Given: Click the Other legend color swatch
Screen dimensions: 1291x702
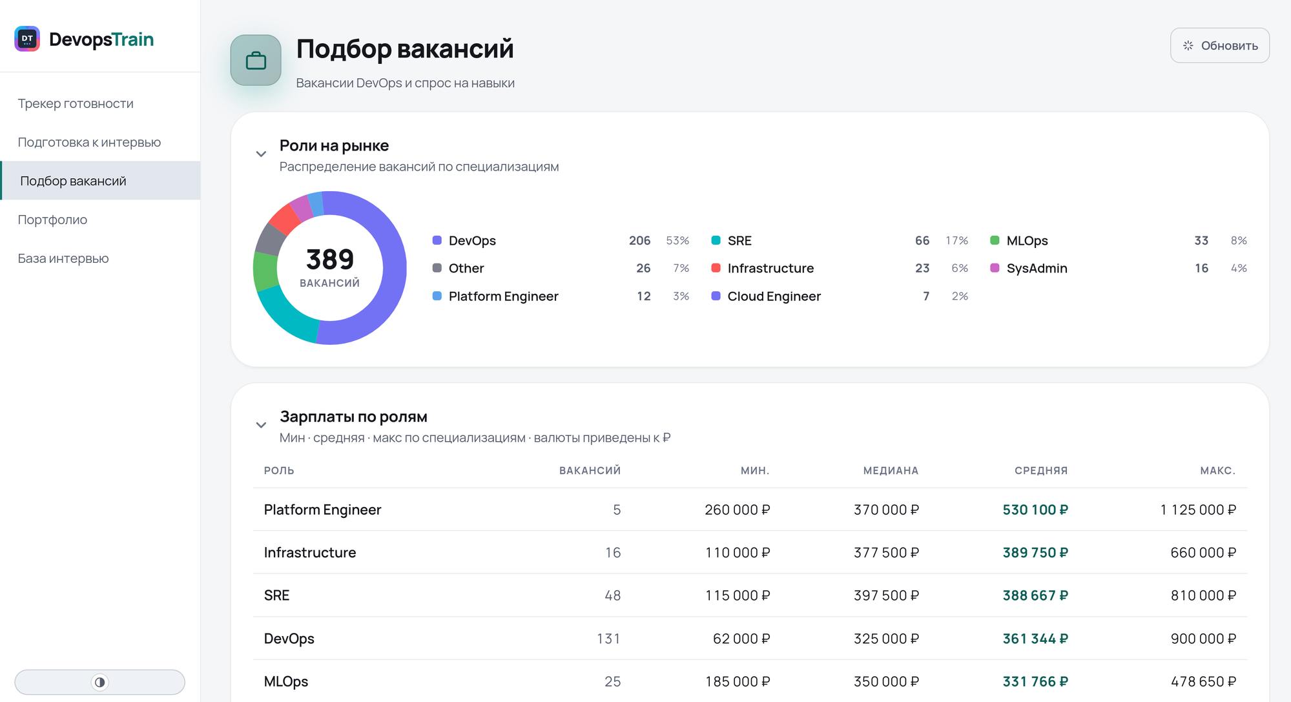Looking at the screenshot, I should [437, 268].
